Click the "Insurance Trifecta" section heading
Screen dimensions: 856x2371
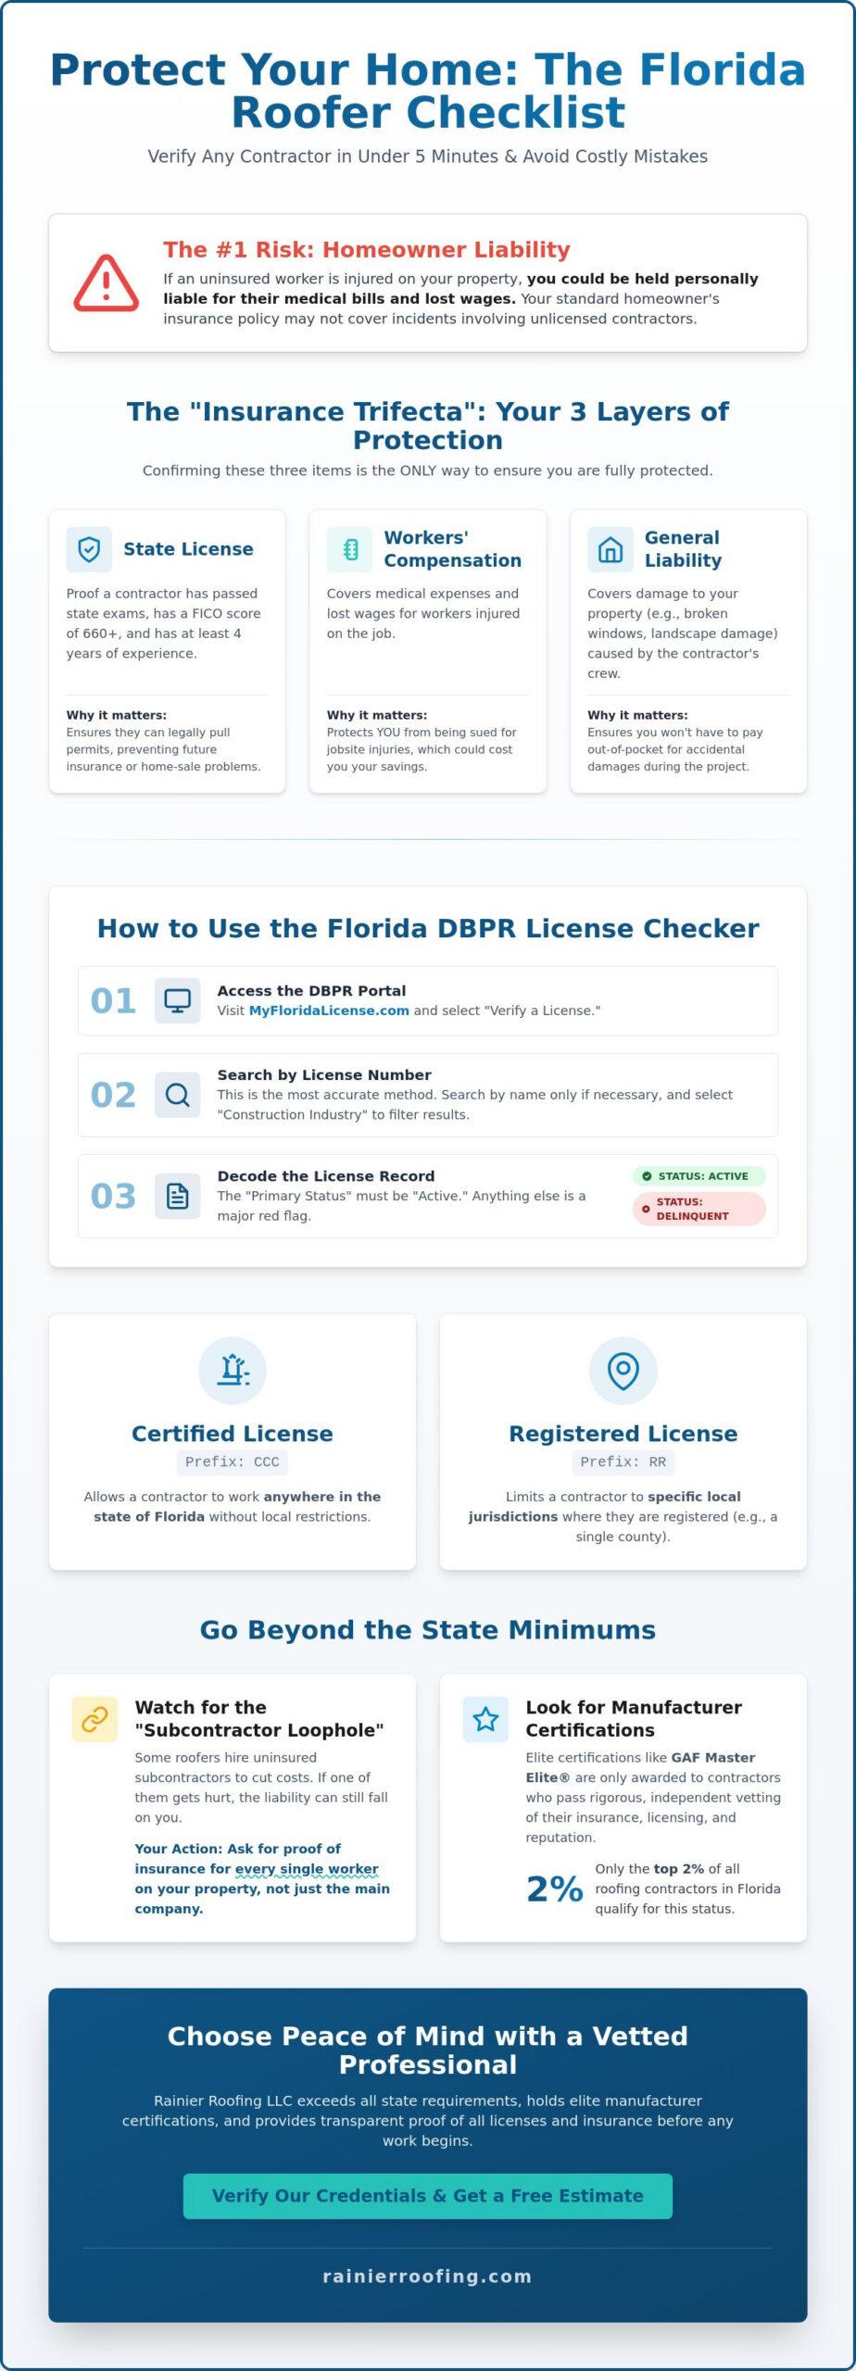coord(428,425)
